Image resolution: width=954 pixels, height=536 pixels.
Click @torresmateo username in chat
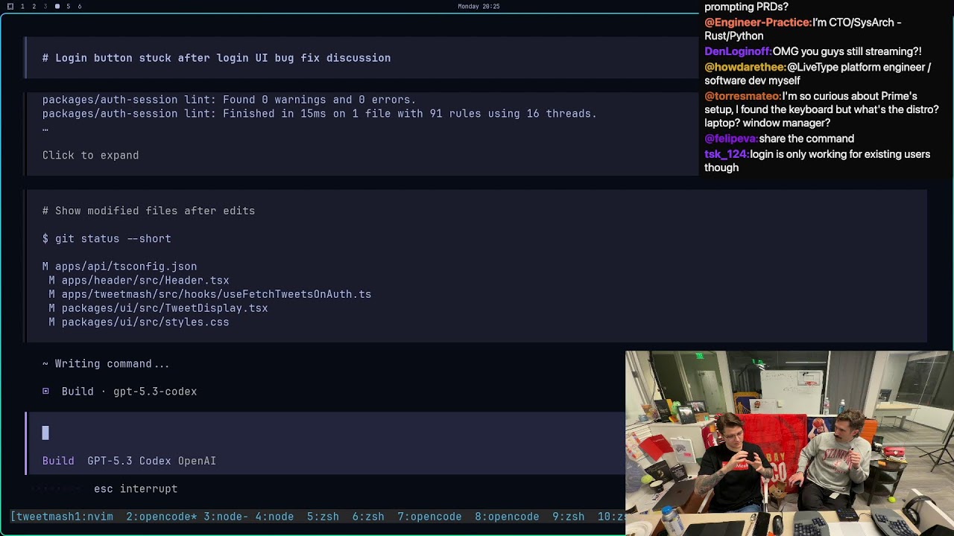point(742,96)
